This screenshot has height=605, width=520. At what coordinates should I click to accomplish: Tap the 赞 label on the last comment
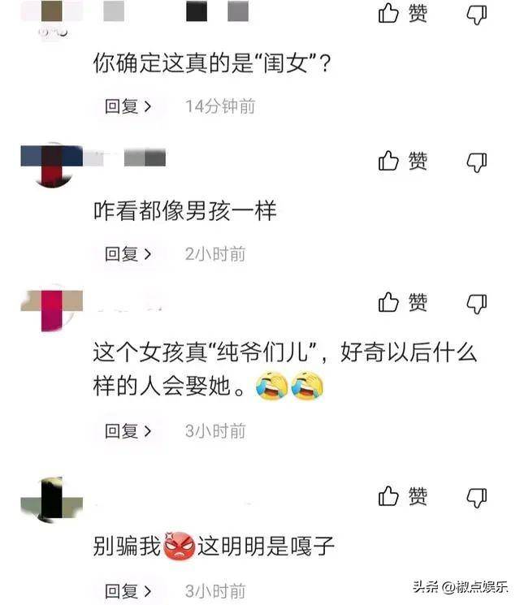418,496
